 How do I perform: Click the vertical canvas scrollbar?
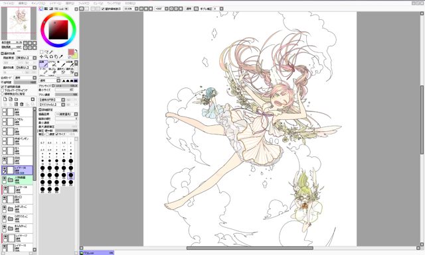click(422, 120)
